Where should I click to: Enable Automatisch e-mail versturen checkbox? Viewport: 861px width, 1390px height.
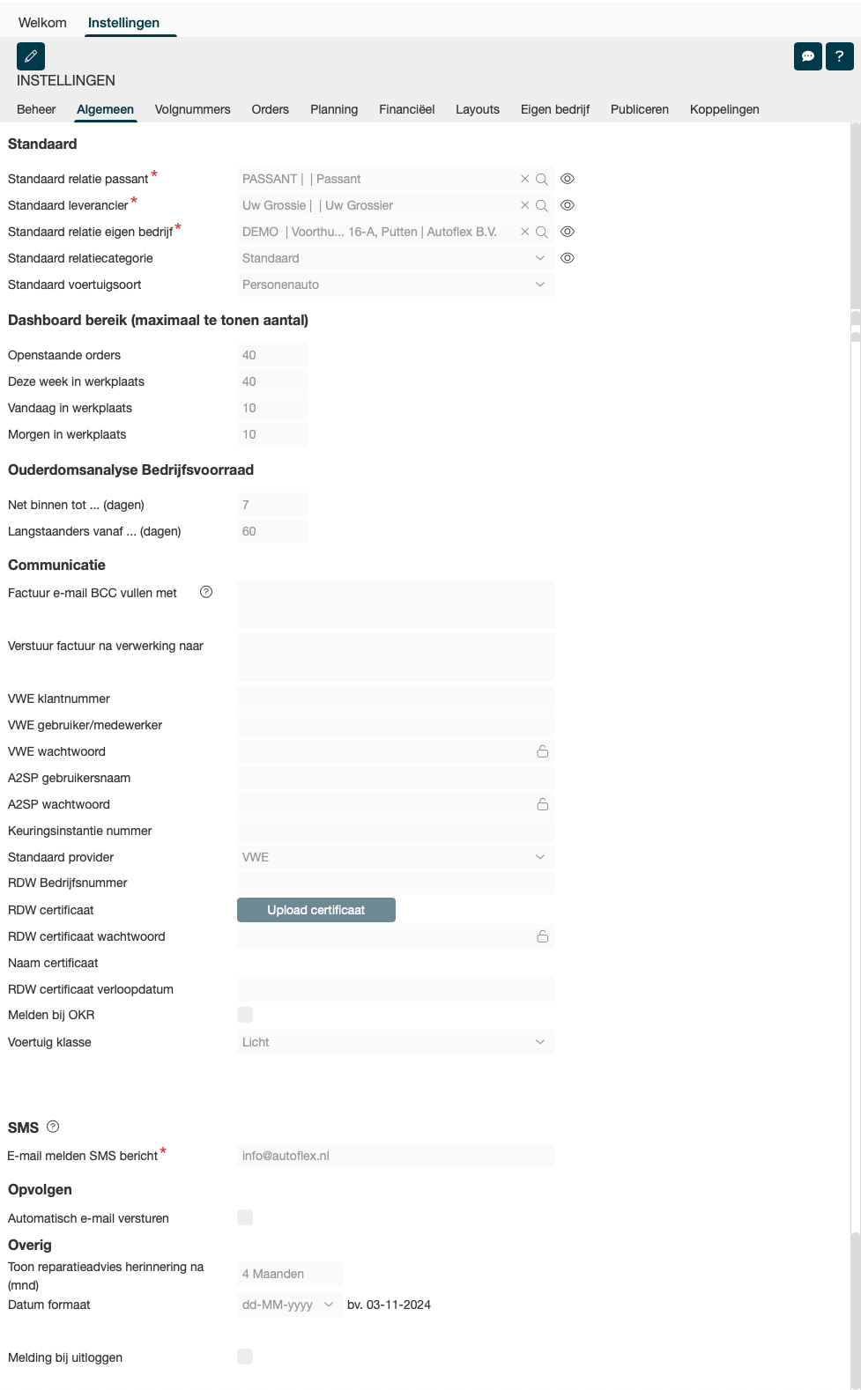coord(245,1217)
